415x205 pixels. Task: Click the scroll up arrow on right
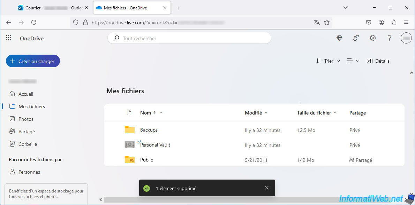411,72
